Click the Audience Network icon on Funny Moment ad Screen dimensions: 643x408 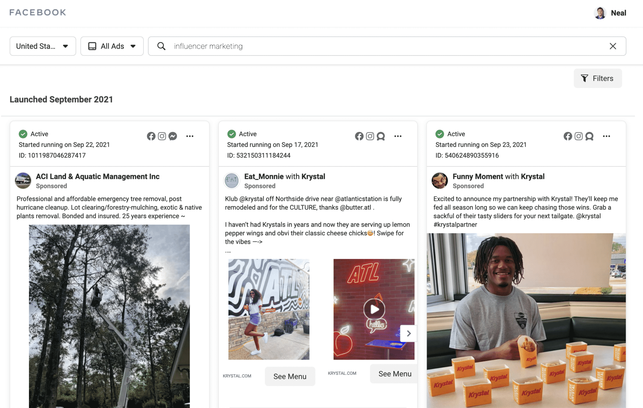(x=589, y=136)
